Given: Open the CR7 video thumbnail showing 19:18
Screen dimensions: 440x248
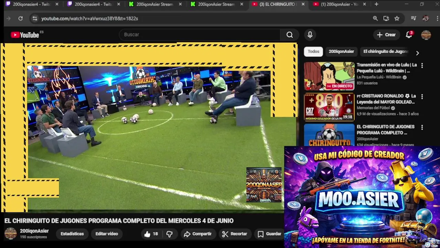Looking at the screenshot, I should click(329, 107).
